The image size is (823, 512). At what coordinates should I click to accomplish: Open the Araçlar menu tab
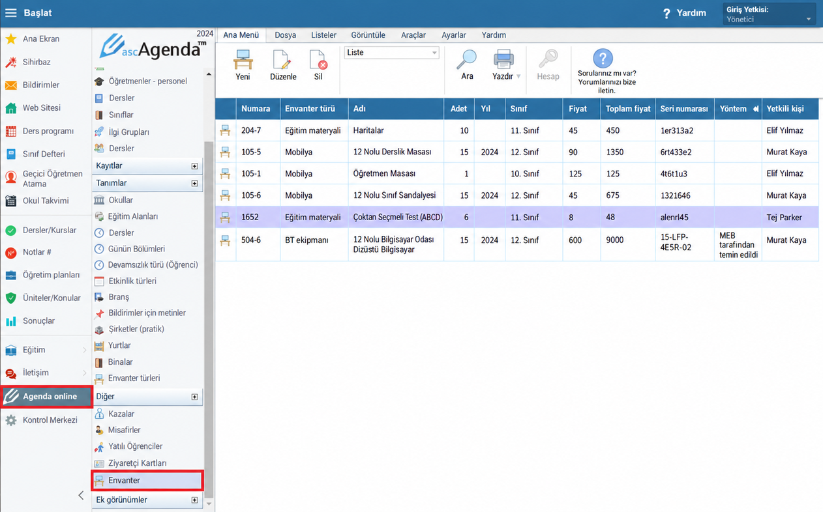point(413,35)
